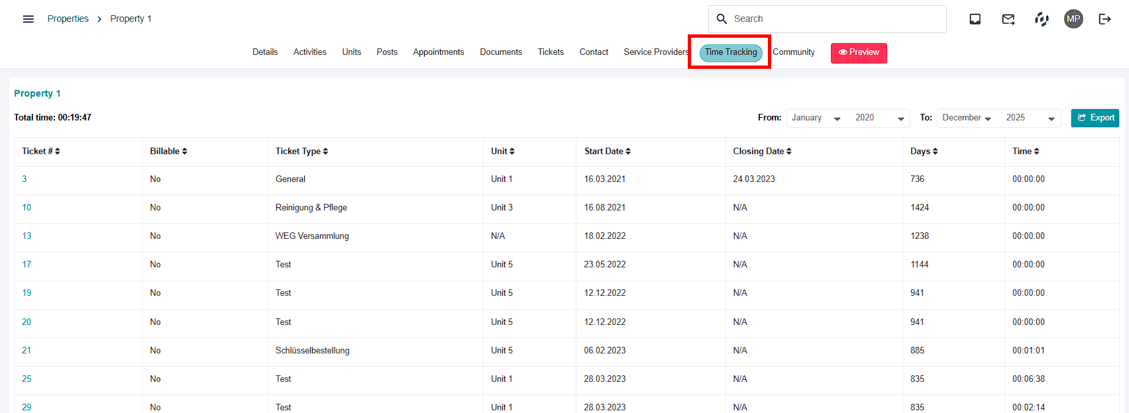
Task: Open ticket number 13
Action: 27,236
